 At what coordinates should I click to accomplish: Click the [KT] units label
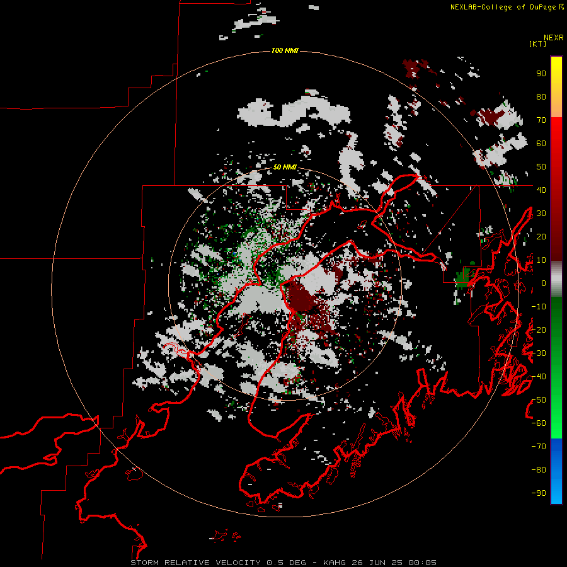click(538, 43)
